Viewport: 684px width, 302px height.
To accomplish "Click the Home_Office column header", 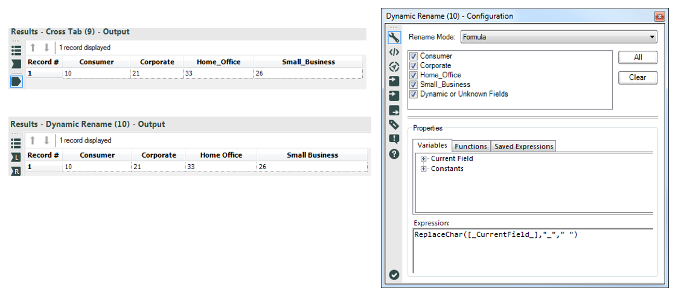I will click(219, 62).
